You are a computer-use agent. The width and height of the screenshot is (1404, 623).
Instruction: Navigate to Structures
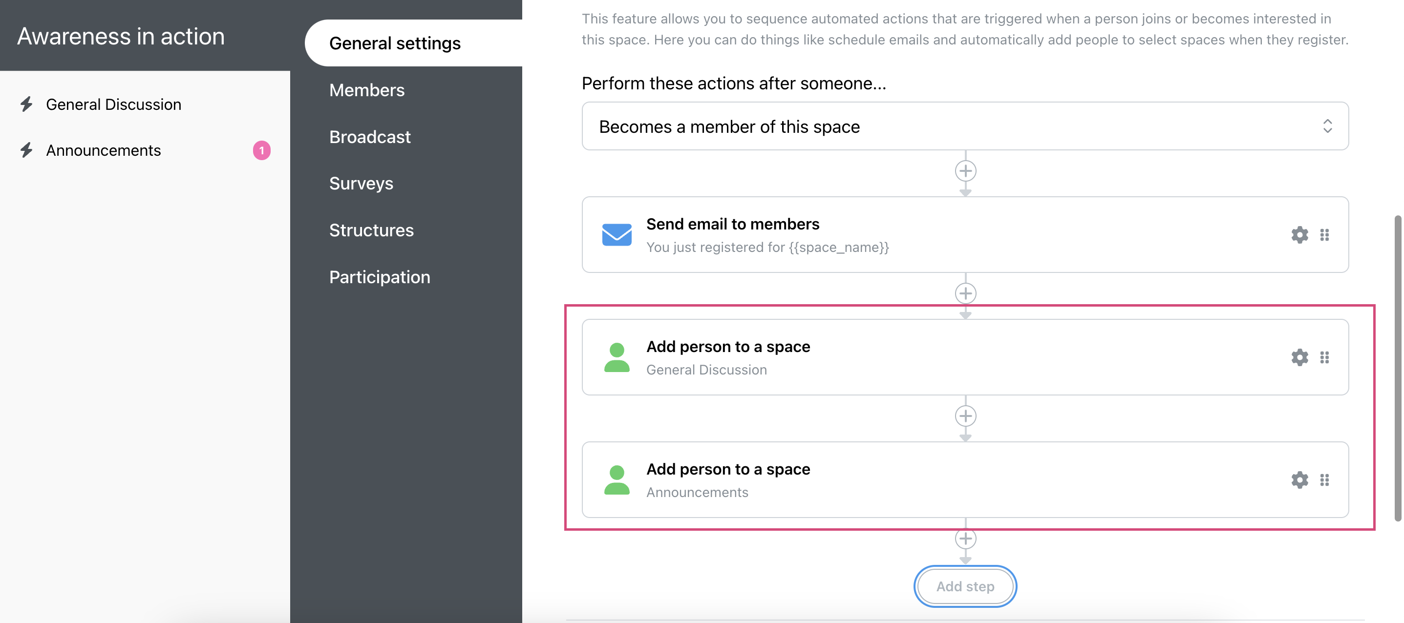coord(371,230)
